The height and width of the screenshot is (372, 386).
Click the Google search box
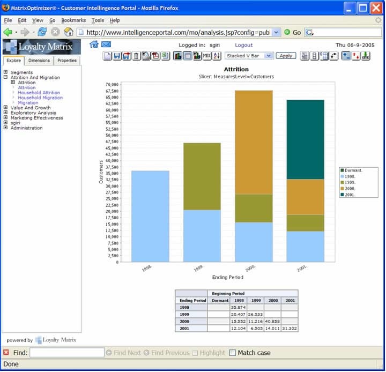click(343, 32)
